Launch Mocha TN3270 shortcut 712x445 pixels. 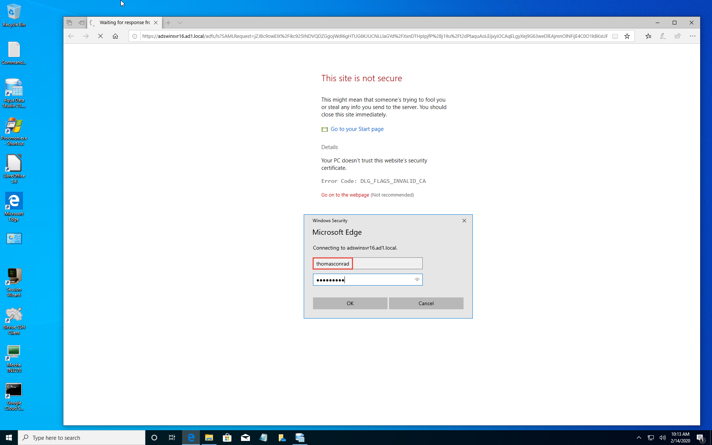coord(14,359)
